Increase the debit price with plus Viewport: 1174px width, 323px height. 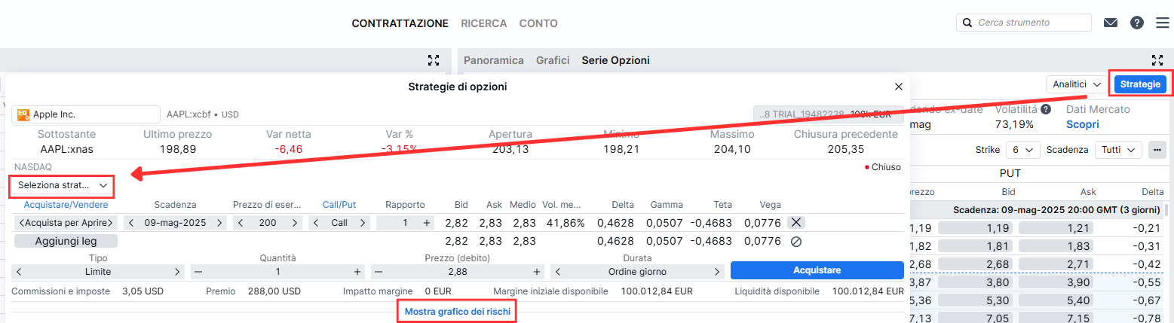[537, 272]
